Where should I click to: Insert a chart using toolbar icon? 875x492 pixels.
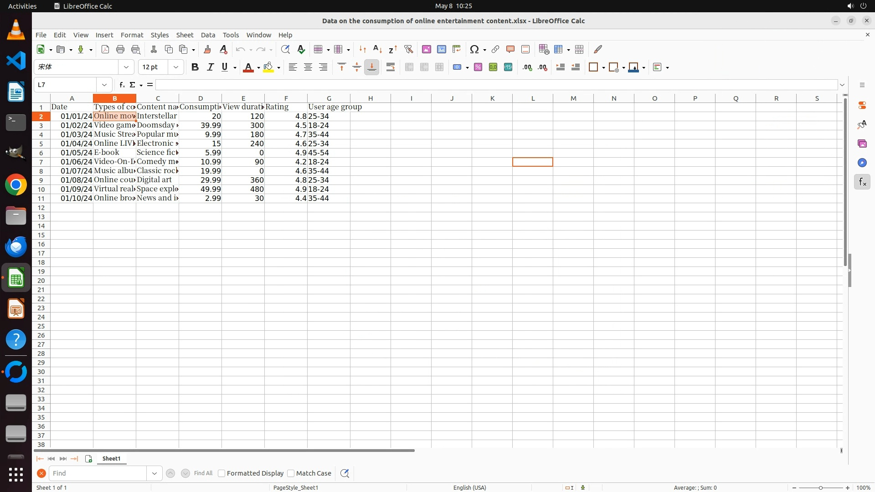[x=441, y=49]
